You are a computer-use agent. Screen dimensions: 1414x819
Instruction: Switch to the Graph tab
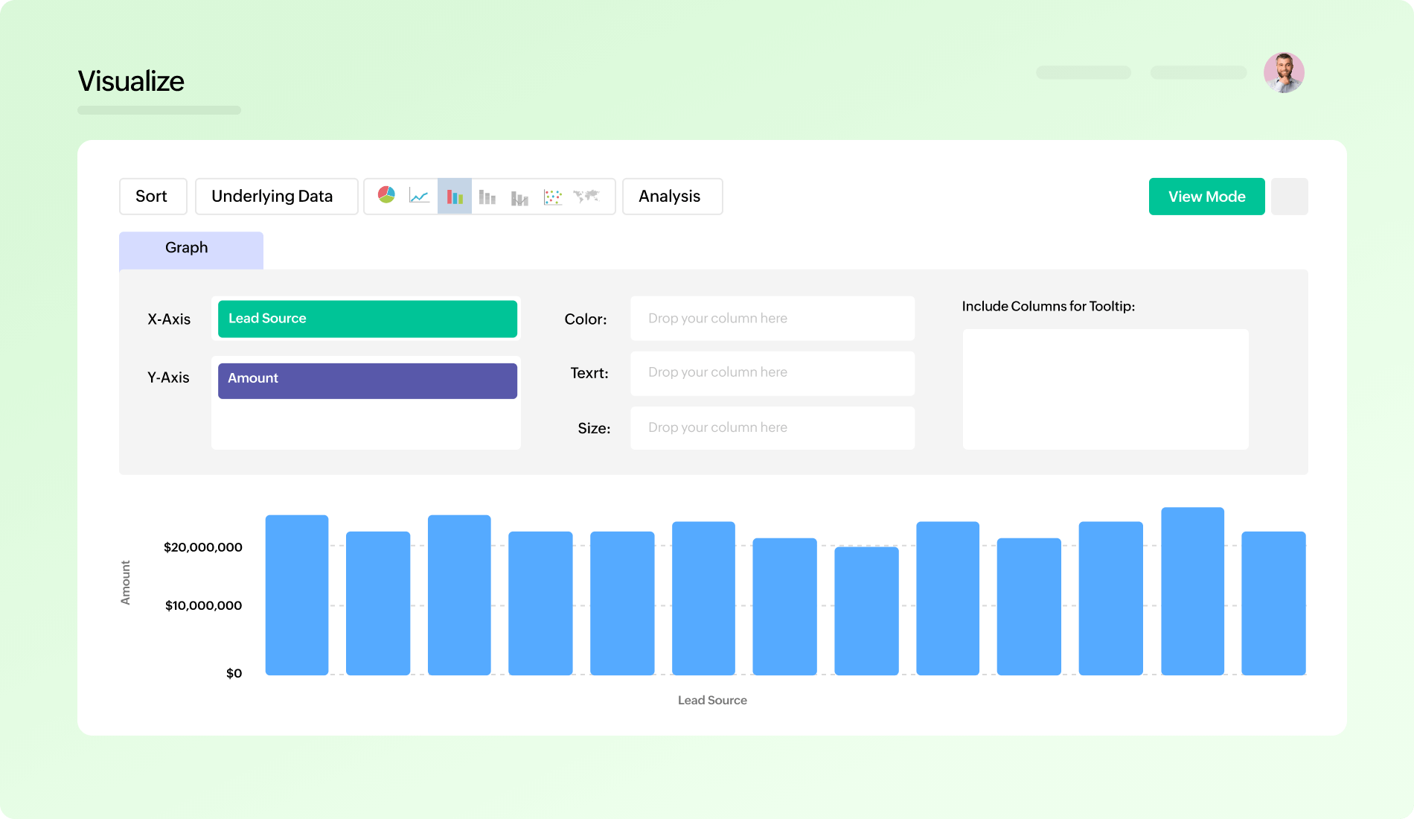(x=191, y=249)
